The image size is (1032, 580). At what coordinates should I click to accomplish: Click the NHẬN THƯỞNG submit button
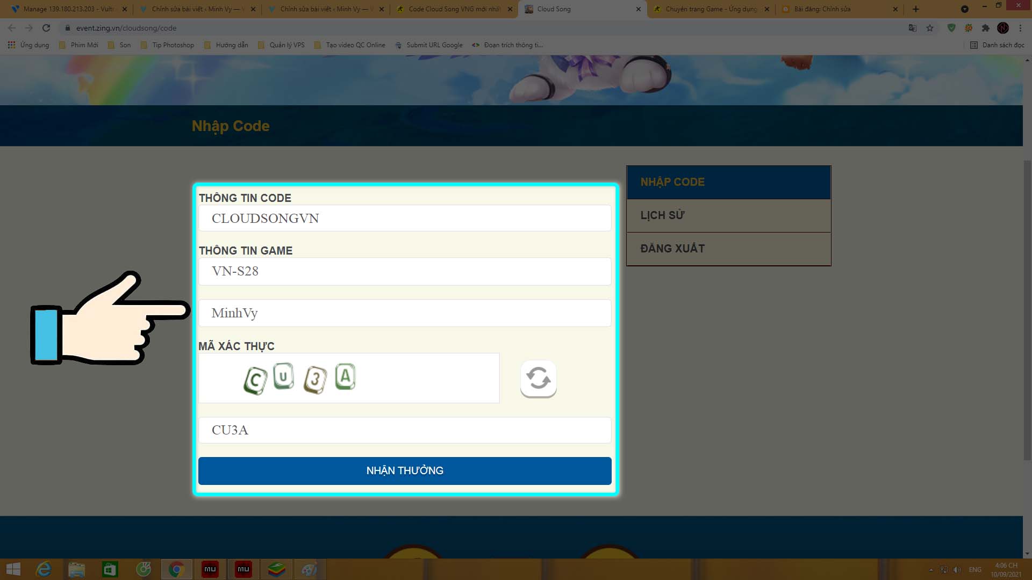point(405,470)
